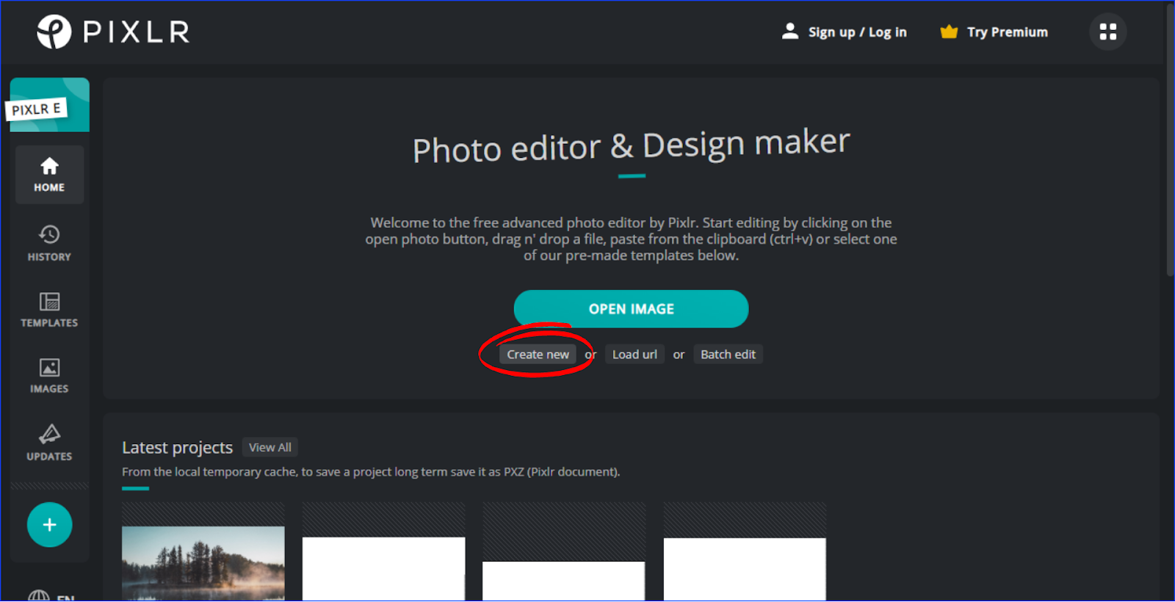Open Updates in the sidebar
Image resolution: width=1175 pixels, height=602 pixels.
click(49, 443)
